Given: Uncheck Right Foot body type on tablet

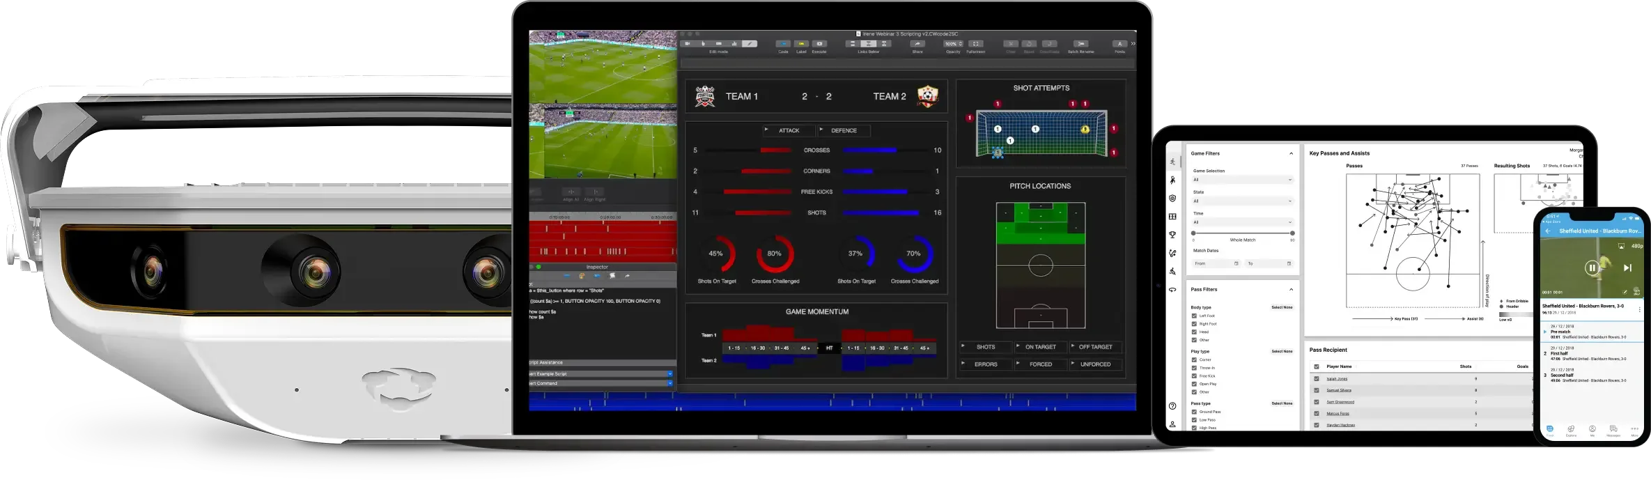Looking at the screenshot, I should 1194,324.
